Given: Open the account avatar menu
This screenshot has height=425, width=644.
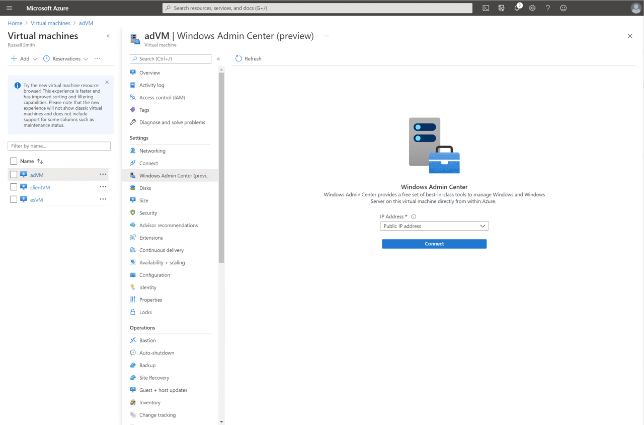Looking at the screenshot, I should pyautogui.click(x=636, y=8).
